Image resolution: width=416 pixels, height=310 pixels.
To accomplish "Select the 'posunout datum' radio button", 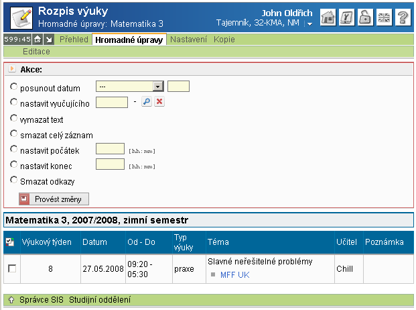I will pos(14,87).
